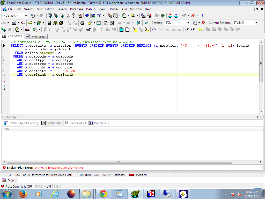265x199 pixels.
Task: Open the Session menu
Action: point(62,9)
